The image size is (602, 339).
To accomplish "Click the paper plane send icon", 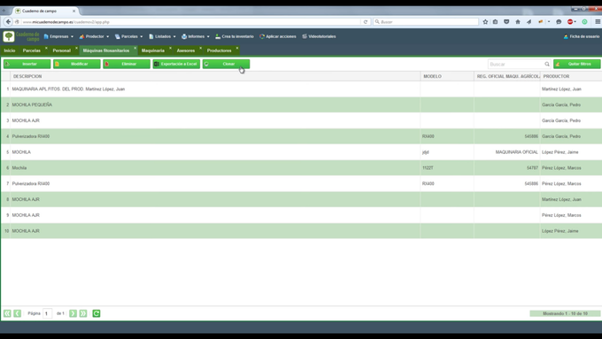I will [x=529, y=22].
